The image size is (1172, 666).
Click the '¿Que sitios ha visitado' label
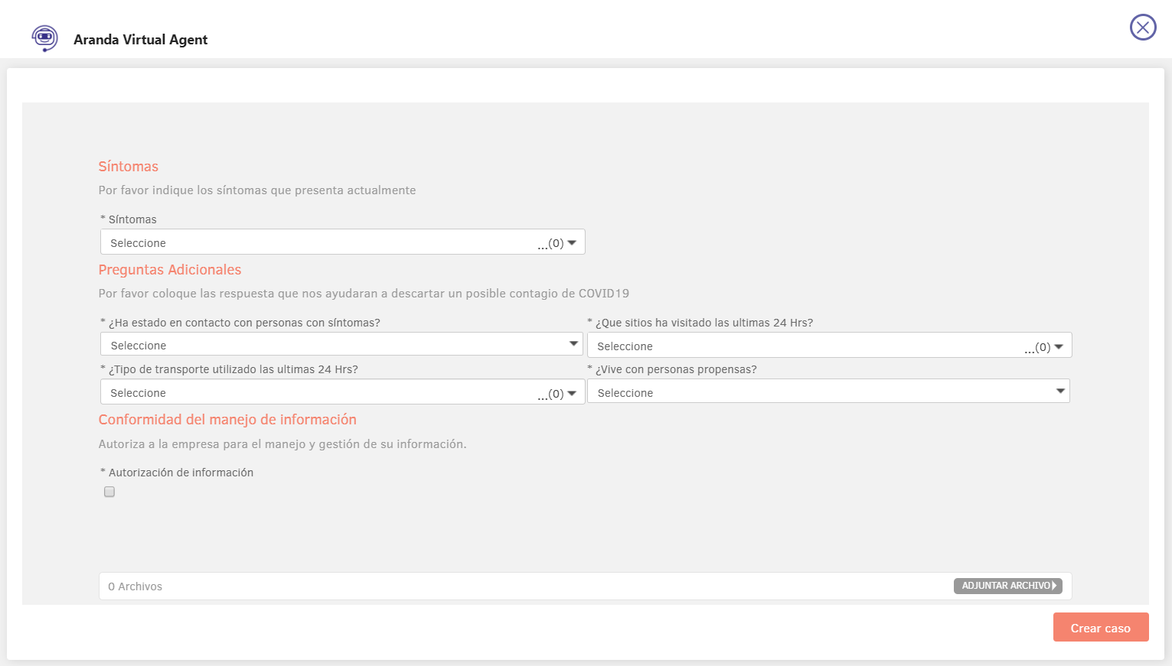click(700, 323)
